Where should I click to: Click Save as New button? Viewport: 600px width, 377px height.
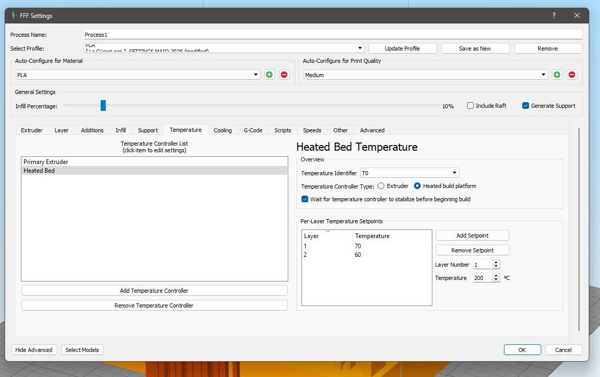[475, 49]
